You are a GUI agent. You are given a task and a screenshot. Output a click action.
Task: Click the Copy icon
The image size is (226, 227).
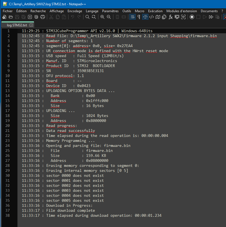(58, 17)
